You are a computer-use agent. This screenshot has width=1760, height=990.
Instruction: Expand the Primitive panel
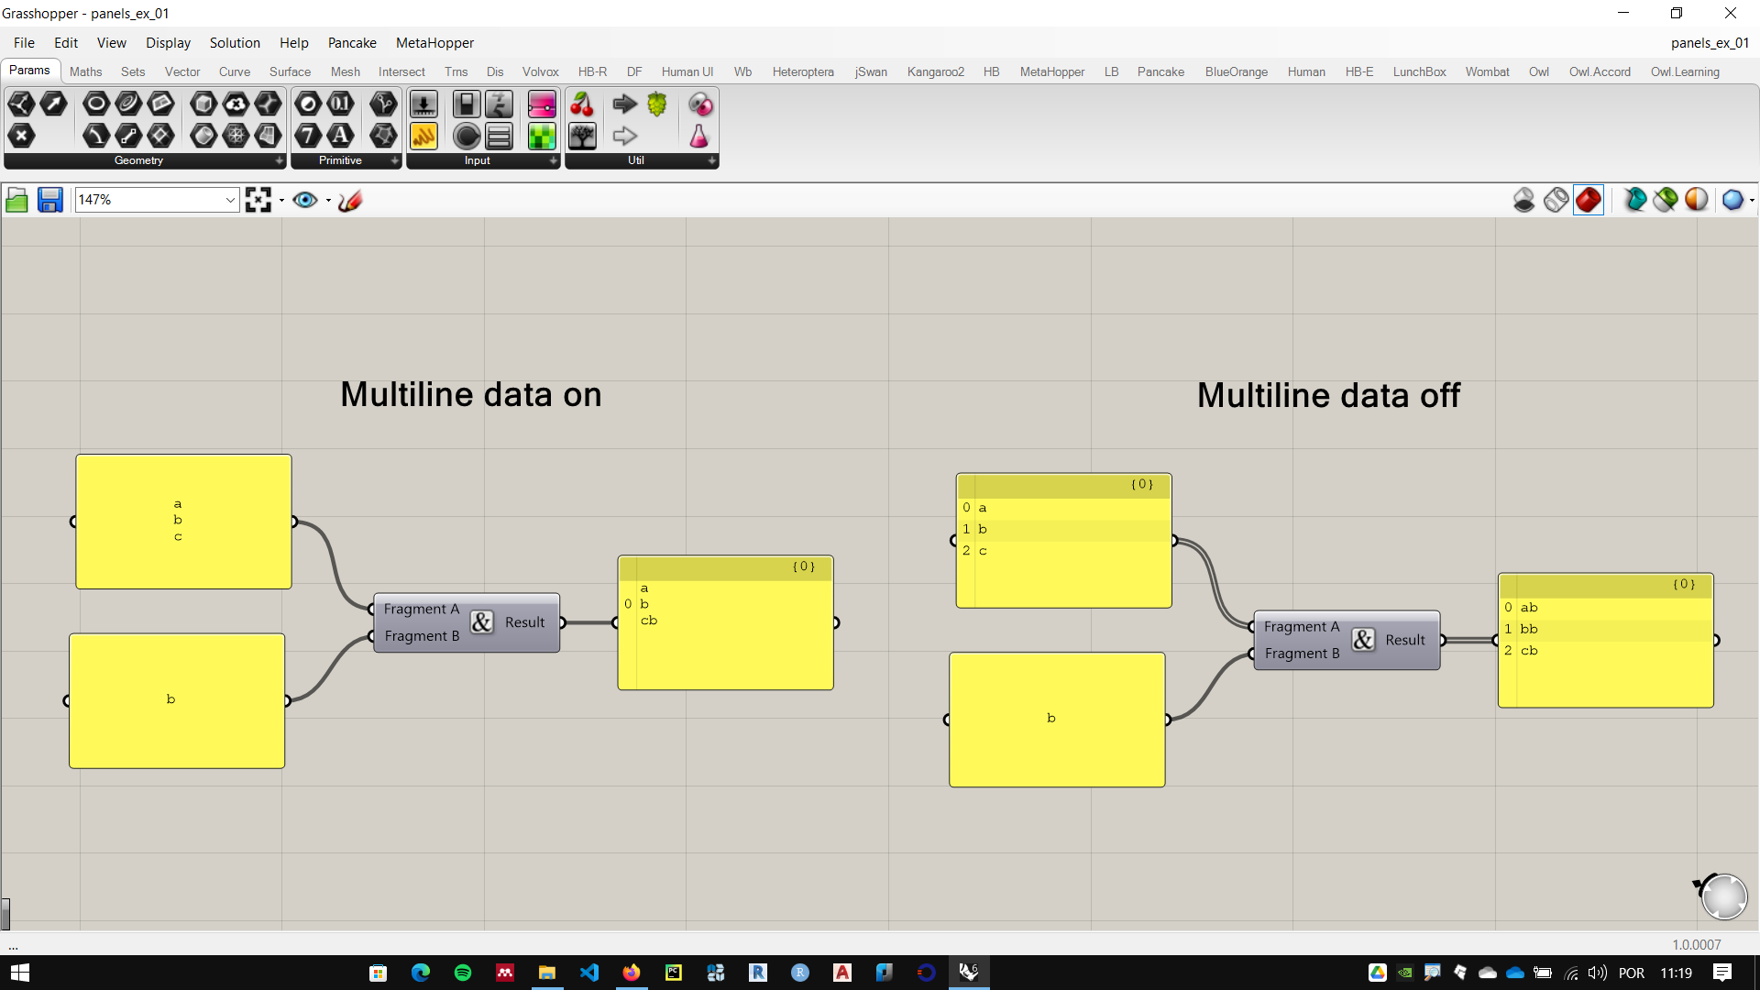pyautogui.click(x=395, y=160)
